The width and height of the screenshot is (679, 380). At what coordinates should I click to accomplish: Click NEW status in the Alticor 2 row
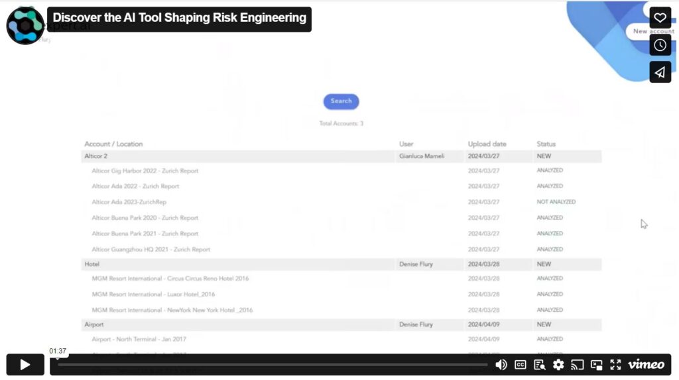(x=544, y=156)
